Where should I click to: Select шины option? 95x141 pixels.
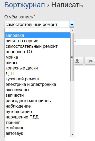click(37, 62)
